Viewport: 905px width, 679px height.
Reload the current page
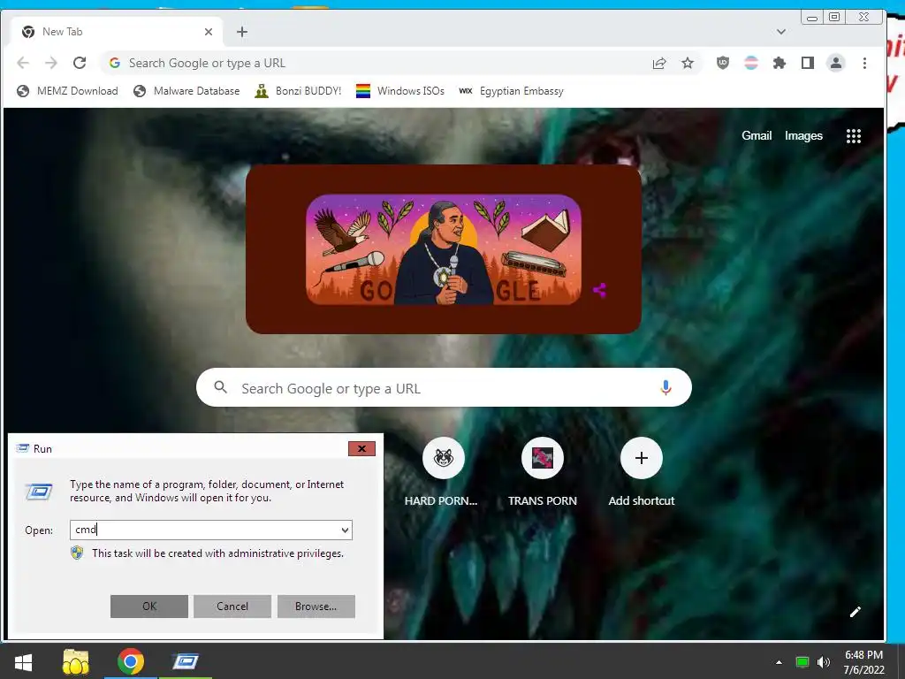click(x=80, y=63)
